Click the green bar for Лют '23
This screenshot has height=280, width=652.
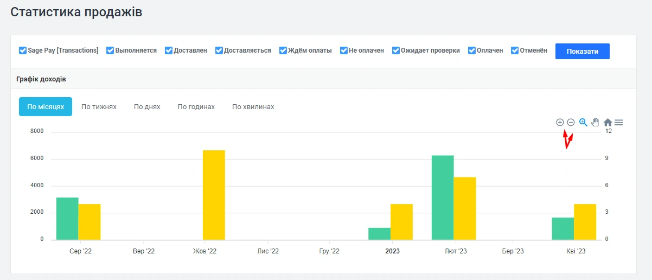(x=443, y=198)
